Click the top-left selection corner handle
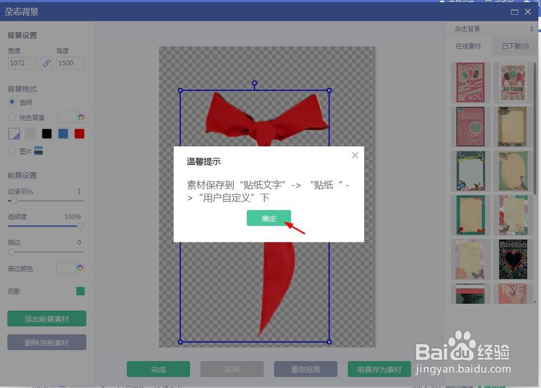 pos(180,90)
